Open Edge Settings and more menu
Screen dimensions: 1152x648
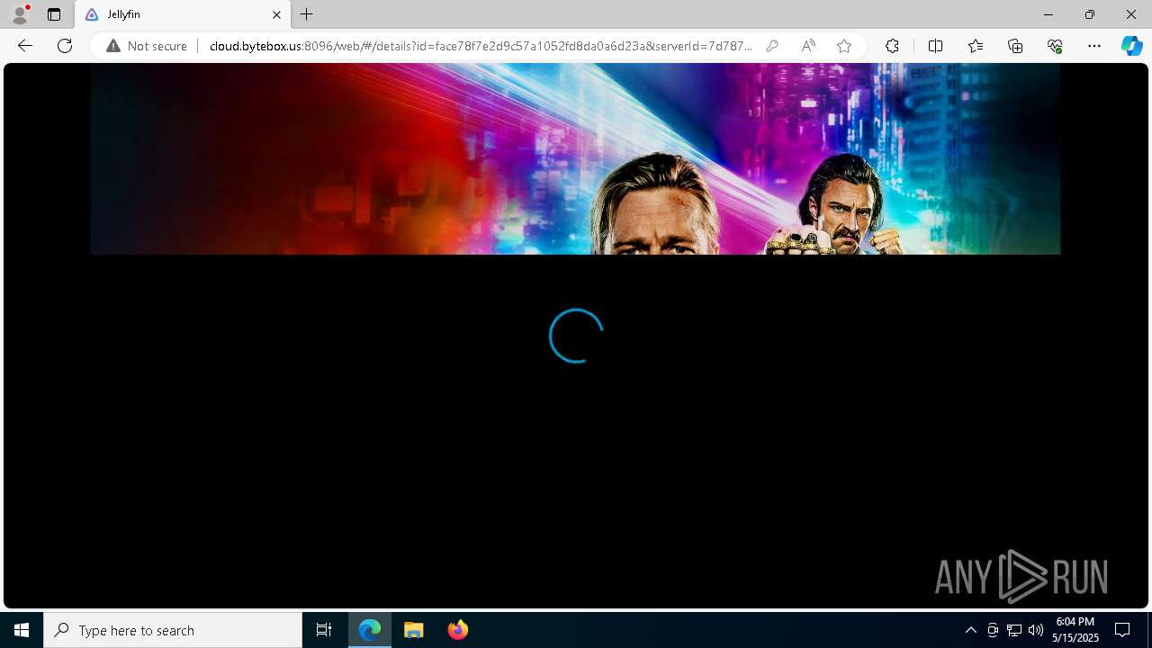pos(1094,46)
